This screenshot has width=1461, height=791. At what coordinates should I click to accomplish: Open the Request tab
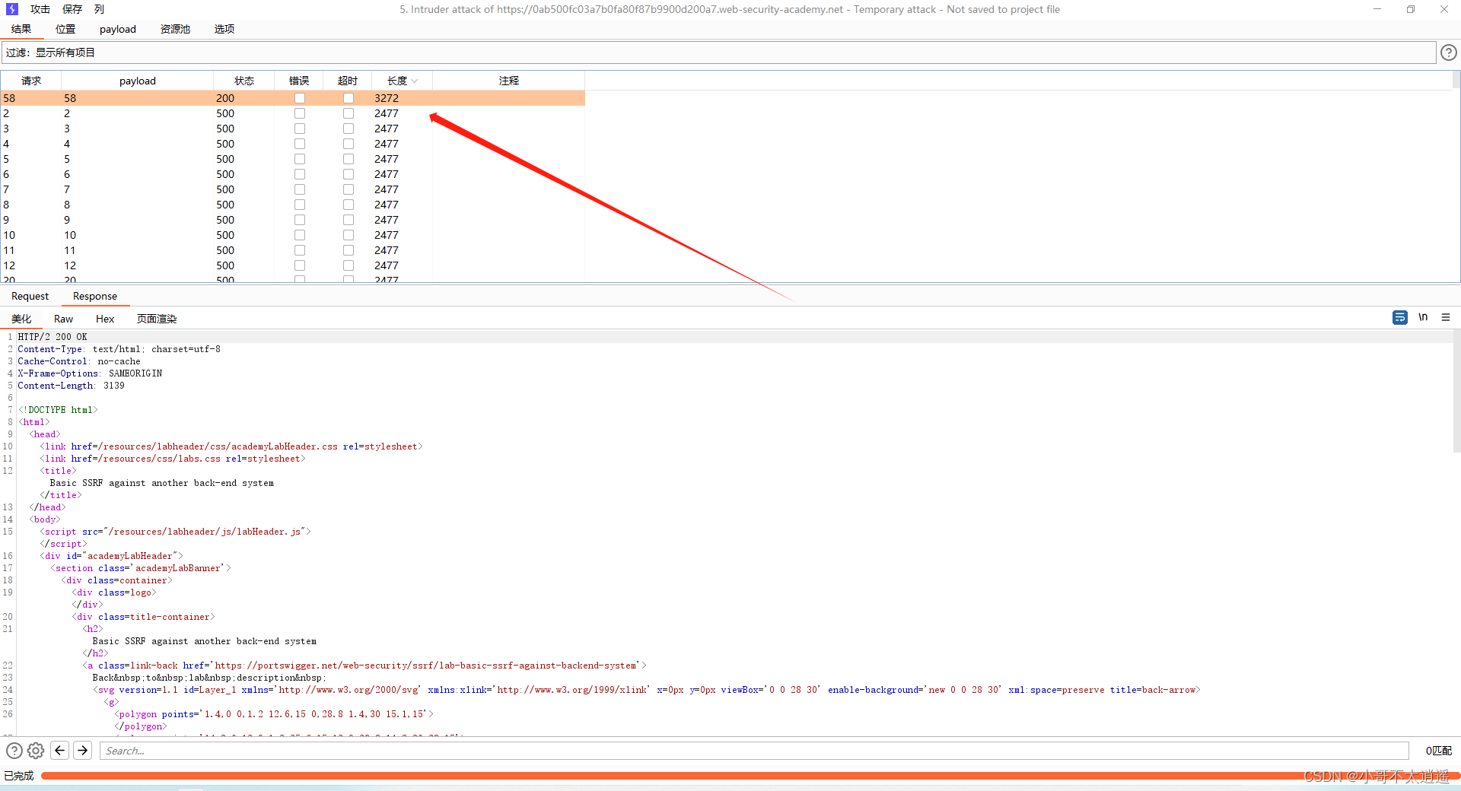coord(30,297)
